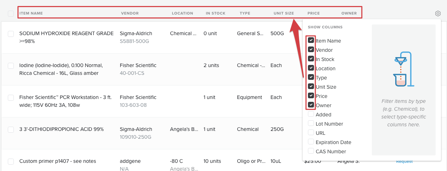Open the Iodine (Iodine-Iodide) item entry
This screenshot has height=171, width=447.
pos(61,69)
